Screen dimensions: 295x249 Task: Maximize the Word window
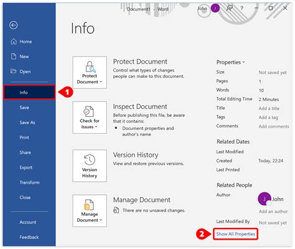tap(271, 8)
